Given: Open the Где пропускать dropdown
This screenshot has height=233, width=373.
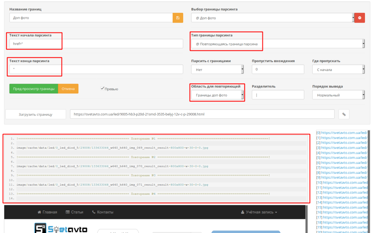Looking at the screenshot, I should click(338, 69).
